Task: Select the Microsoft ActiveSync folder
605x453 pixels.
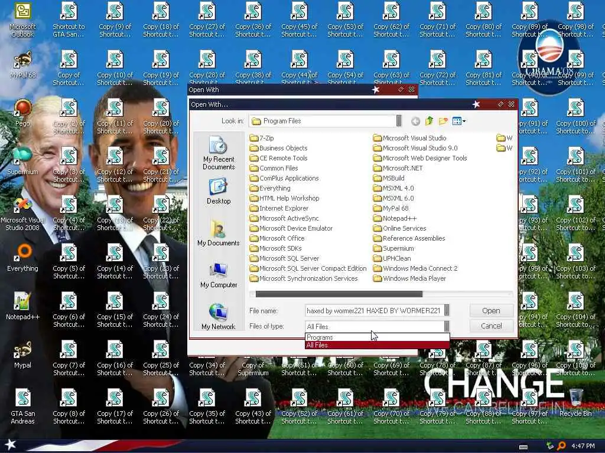Action: tap(284, 218)
